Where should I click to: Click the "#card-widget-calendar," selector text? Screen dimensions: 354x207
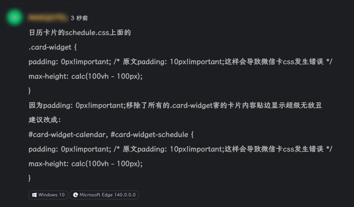(68, 135)
